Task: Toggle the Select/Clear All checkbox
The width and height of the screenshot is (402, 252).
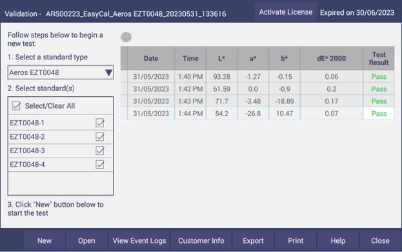Action: 16,105
